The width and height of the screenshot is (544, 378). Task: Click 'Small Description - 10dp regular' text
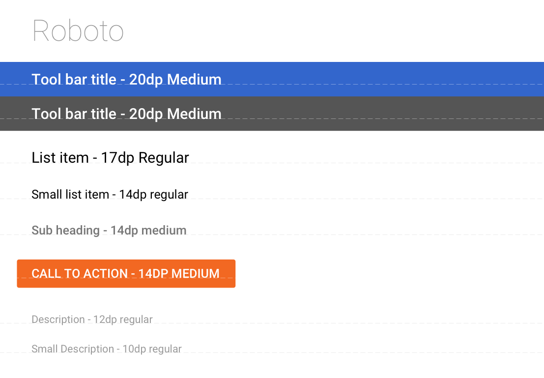[x=107, y=349]
